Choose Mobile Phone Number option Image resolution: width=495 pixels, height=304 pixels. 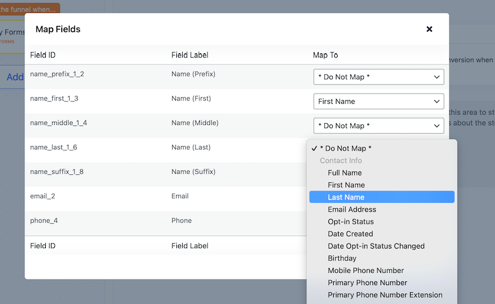(365, 271)
